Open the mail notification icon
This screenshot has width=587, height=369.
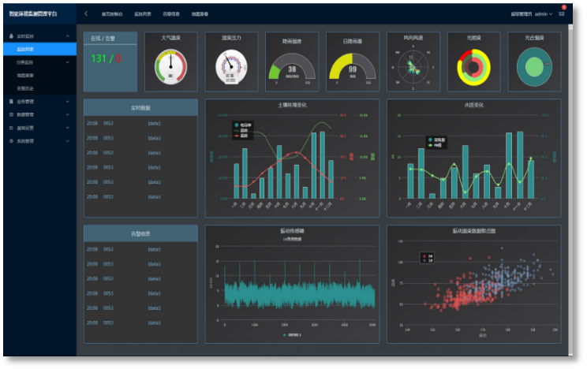(563, 13)
